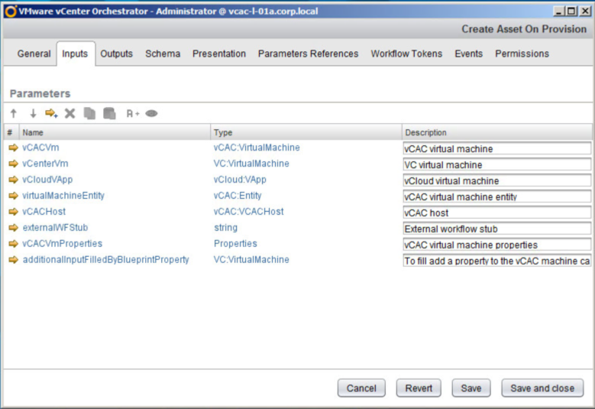Viewport: 595px width, 409px height.
Task: Edit the 'vCloud virtual machine' description field
Action: (496, 180)
